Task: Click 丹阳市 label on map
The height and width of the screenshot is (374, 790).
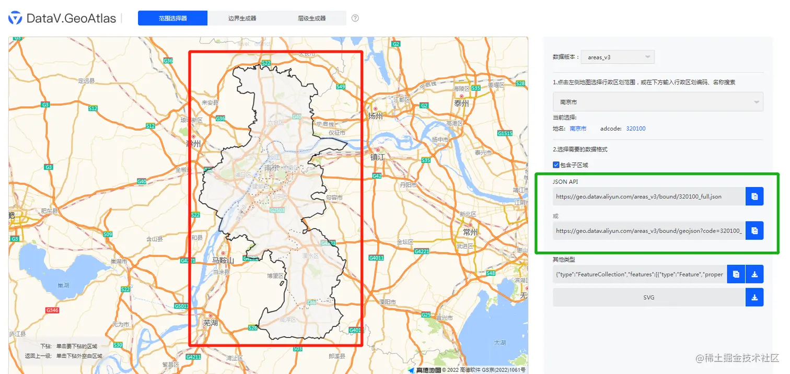Action: (408, 185)
